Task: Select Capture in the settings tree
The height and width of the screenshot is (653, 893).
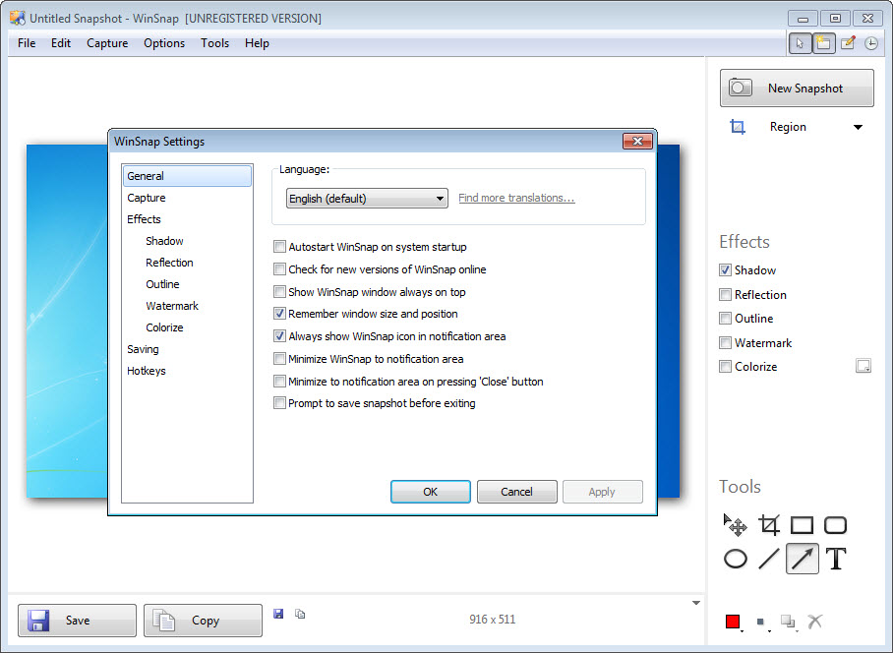Action: (147, 198)
